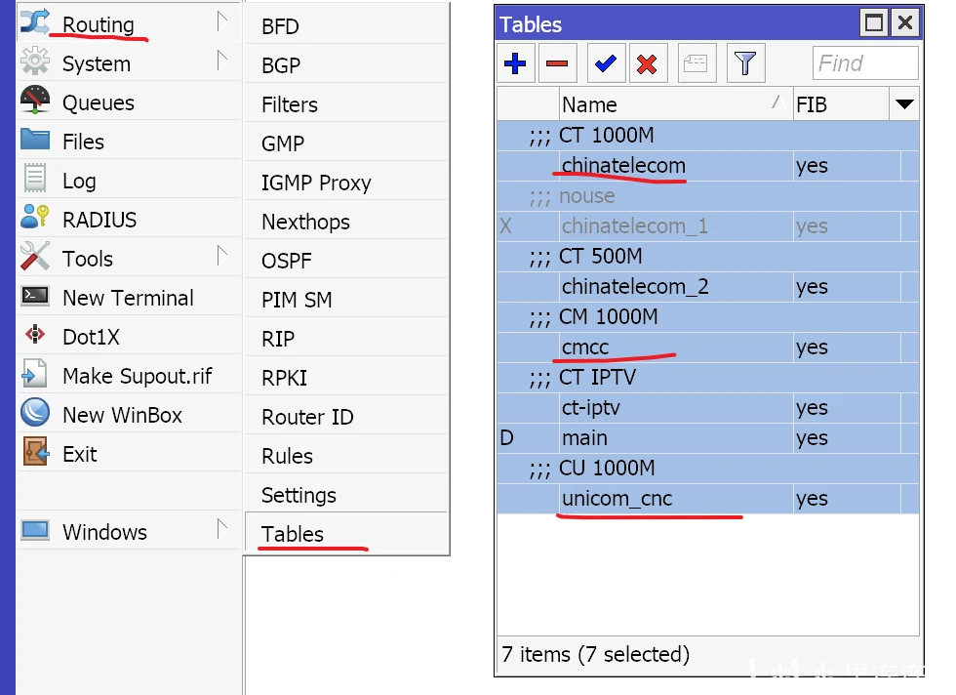Select OSPF in Routing submenu
The width and height of the screenshot is (956, 695).
pyautogui.click(x=285, y=261)
